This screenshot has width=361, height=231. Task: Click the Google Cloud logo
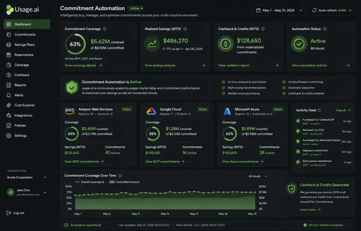pyautogui.click(x=151, y=111)
